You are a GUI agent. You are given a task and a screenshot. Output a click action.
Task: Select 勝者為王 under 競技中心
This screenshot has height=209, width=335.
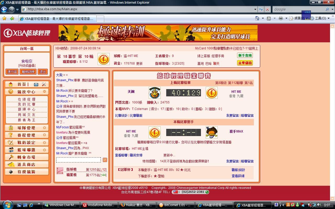pyautogui.click(x=26, y=120)
